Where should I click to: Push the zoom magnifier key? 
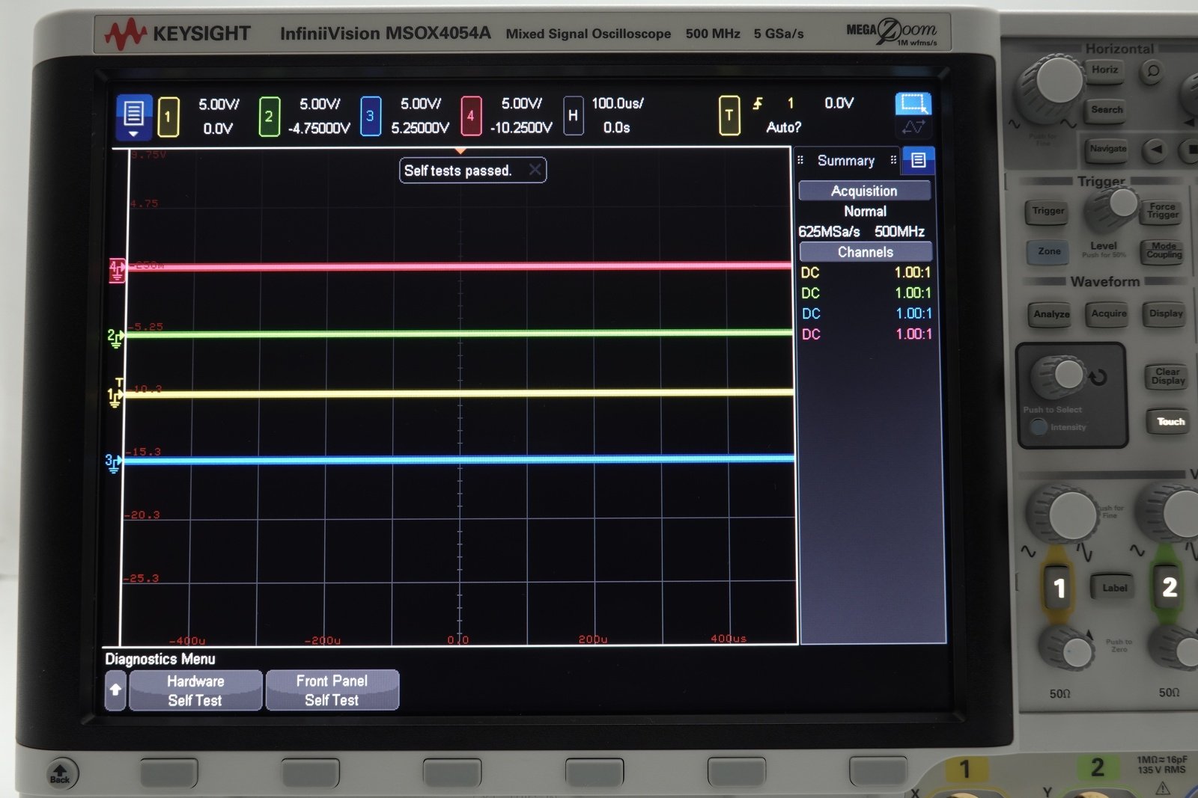1153,71
